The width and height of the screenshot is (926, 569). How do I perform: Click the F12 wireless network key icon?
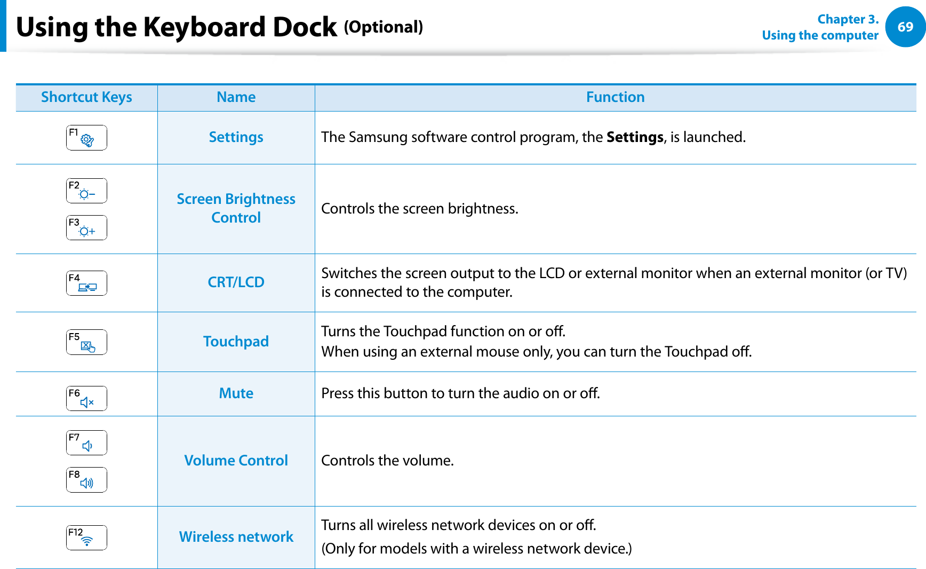point(86,538)
